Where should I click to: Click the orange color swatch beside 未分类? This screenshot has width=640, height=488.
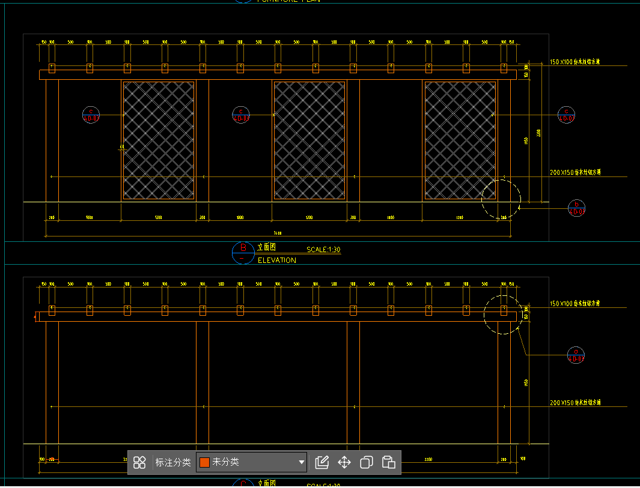pyautogui.click(x=204, y=462)
